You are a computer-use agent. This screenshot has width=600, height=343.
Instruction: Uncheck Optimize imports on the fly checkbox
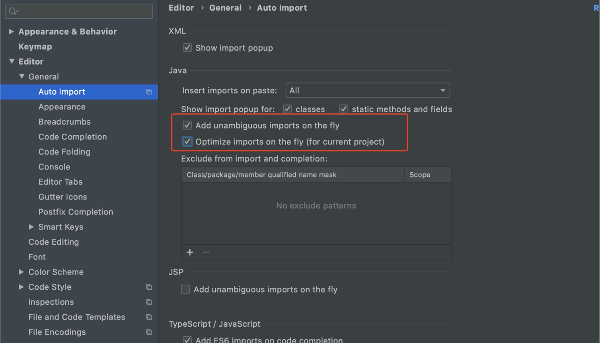(187, 142)
